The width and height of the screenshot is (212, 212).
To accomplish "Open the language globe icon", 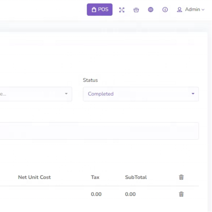I will click(151, 10).
